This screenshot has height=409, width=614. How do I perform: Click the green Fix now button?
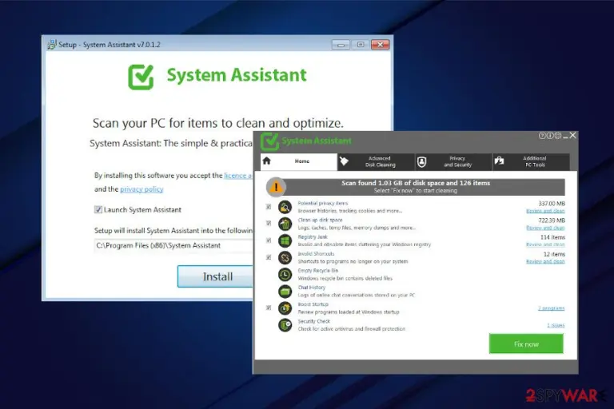(x=526, y=343)
